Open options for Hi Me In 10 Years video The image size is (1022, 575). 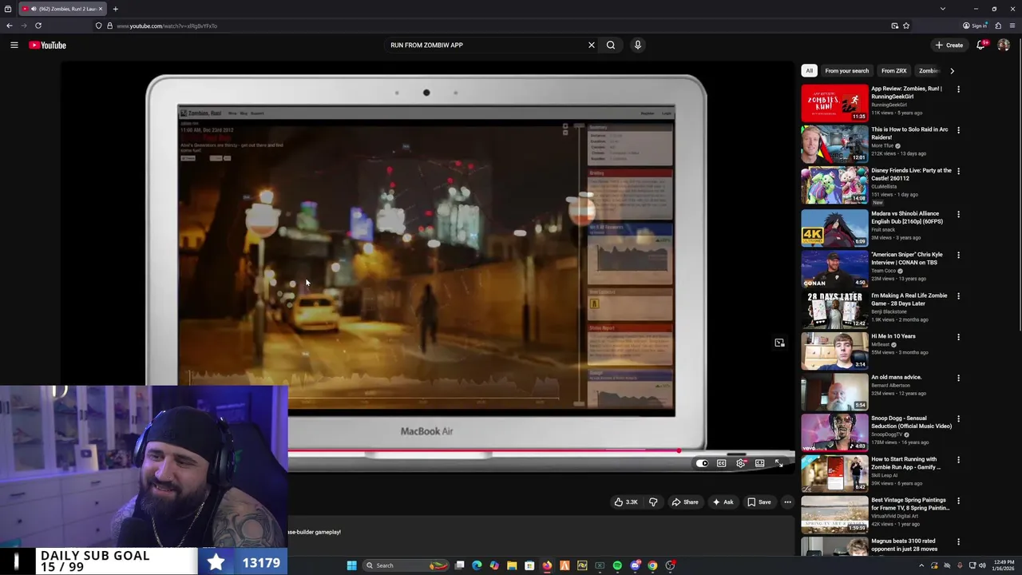pyautogui.click(x=959, y=337)
